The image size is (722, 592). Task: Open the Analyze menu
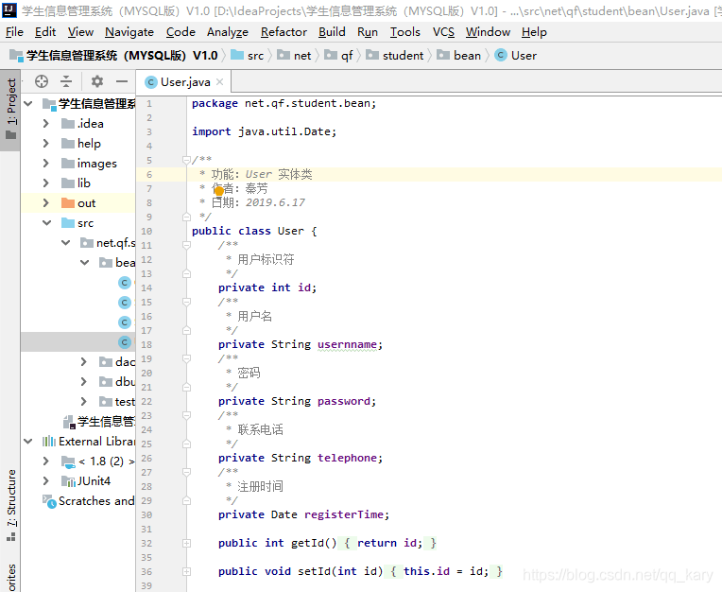[x=228, y=32]
